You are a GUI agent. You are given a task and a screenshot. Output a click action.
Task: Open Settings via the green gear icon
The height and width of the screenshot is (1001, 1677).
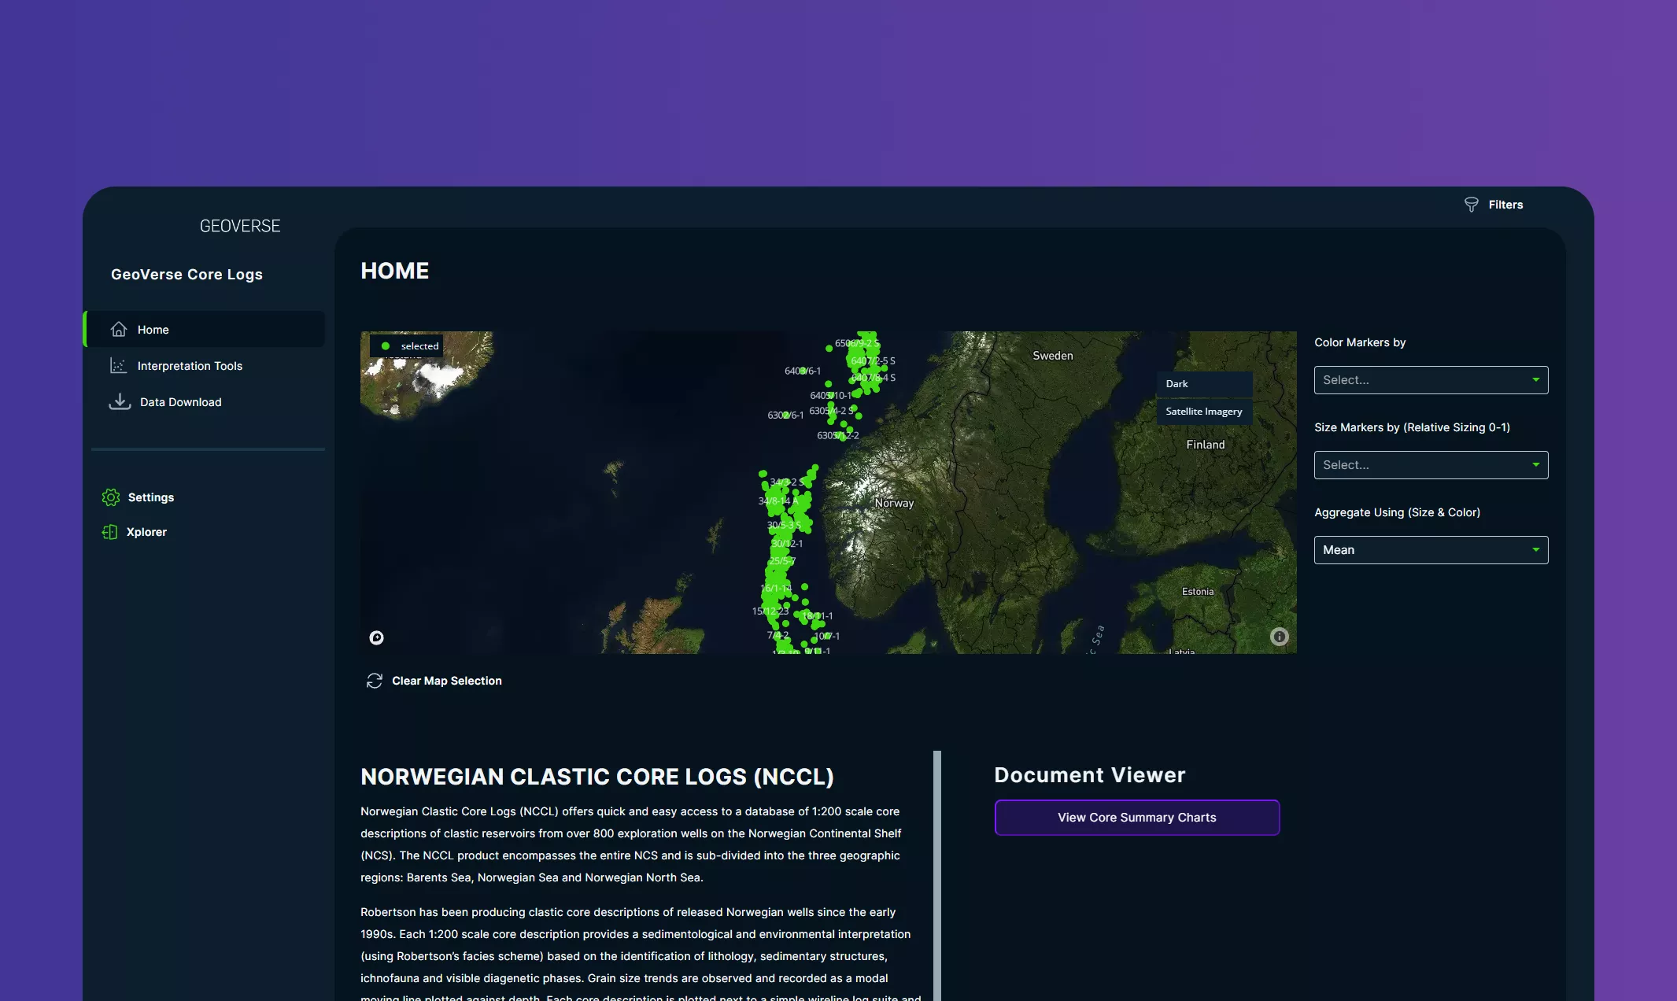click(111, 497)
